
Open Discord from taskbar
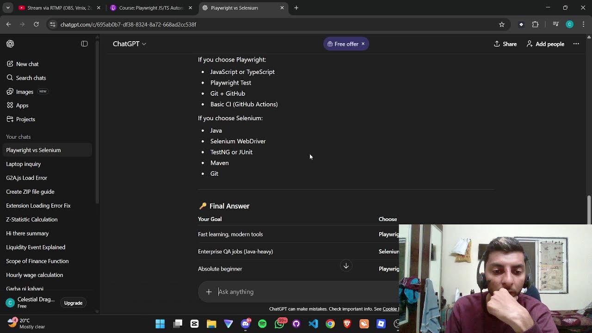click(246, 324)
